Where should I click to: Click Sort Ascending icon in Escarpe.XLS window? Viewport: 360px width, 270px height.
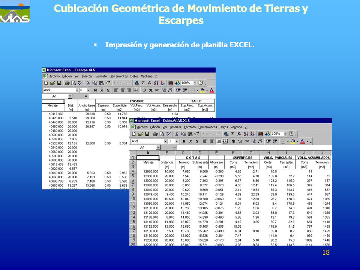[156, 83]
